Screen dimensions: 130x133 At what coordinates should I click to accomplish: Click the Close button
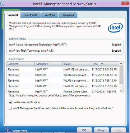coord(101,130)
